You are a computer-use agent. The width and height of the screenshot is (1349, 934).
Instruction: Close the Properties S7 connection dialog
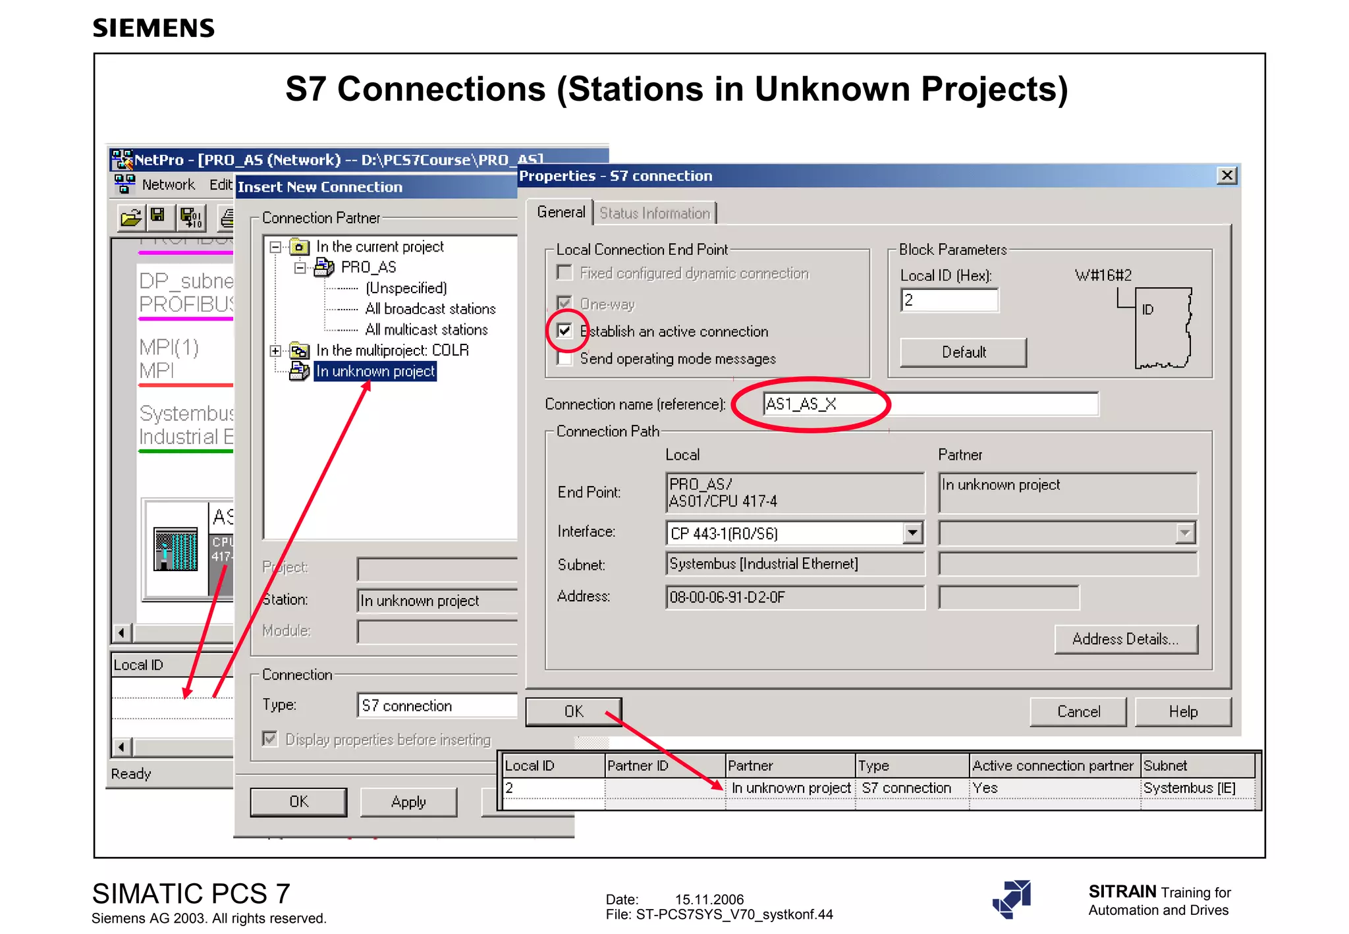pos(1226,175)
